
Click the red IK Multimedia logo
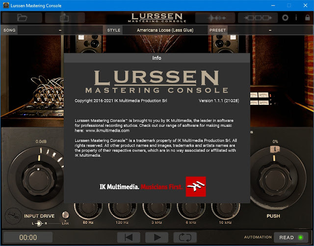click(x=196, y=186)
